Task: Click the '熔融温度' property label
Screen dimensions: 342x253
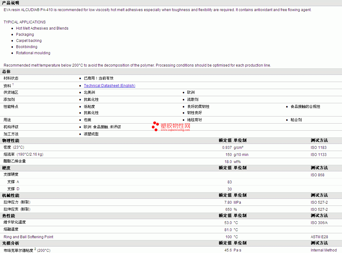Action: (x=11, y=229)
